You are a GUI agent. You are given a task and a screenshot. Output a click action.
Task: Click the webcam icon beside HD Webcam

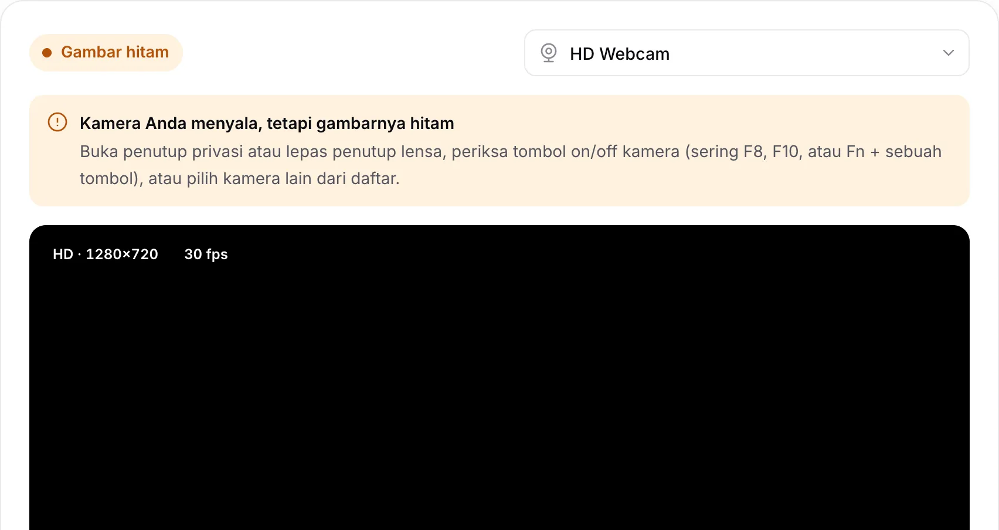(x=549, y=53)
